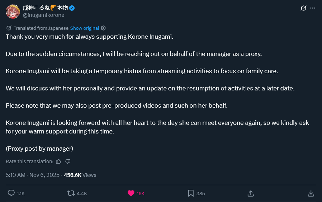Click the 5:10 AM · Nov 6, 2025 timestamp
The height and width of the screenshot is (202, 322).
[x=33, y=175]
